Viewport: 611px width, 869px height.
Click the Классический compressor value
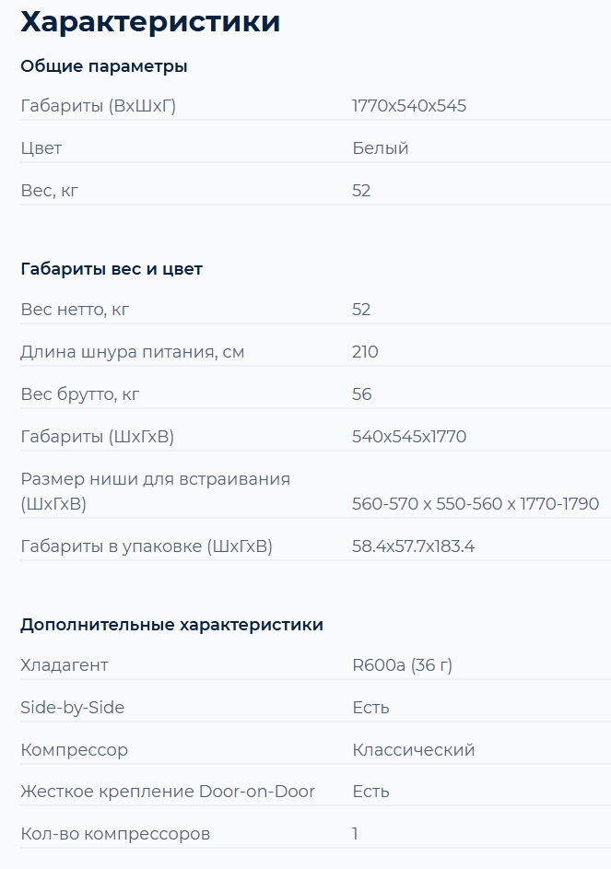point(414,750)
